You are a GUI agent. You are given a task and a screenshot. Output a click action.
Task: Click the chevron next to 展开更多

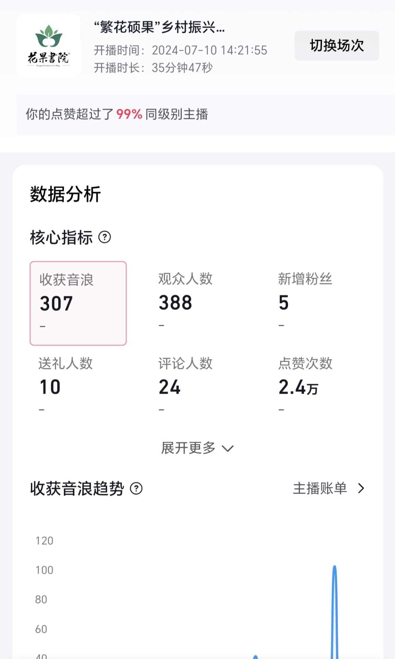[228, 448]
